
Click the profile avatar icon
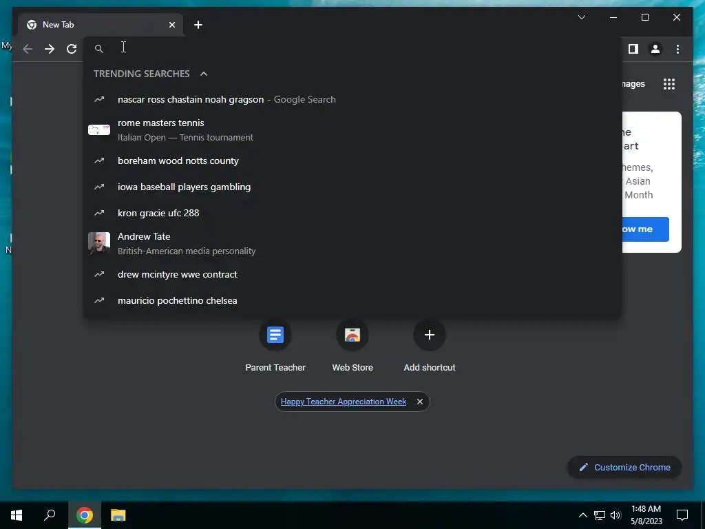tap(655, 49)
